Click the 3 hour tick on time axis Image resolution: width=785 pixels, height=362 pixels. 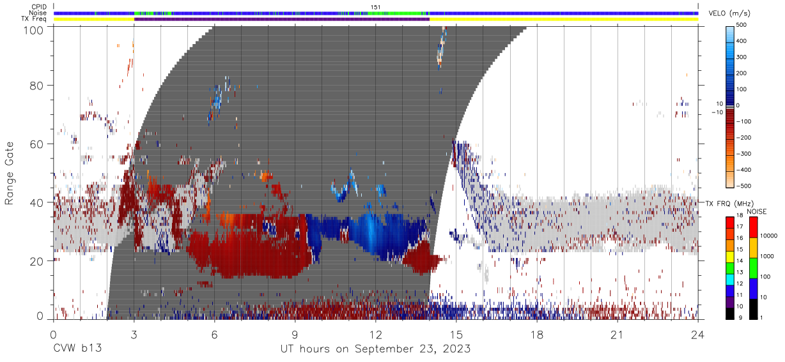click(x=134, y=335)
